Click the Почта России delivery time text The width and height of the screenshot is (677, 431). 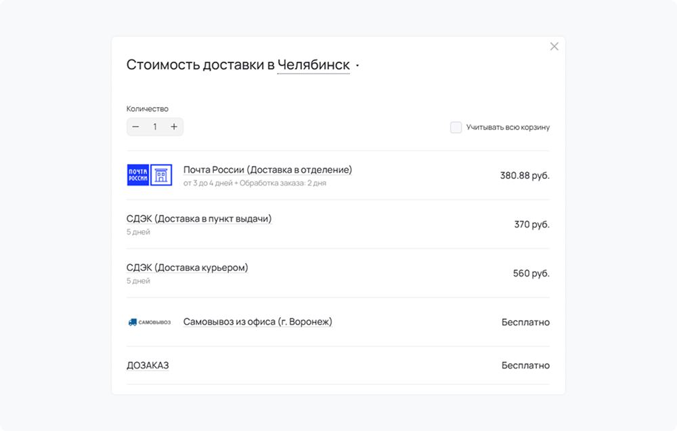click(x=255, y=183)
